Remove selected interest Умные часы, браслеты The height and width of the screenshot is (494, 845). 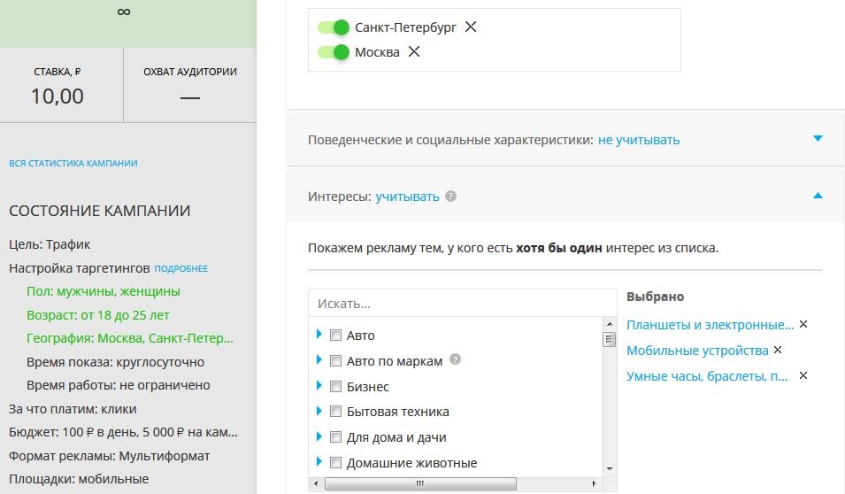point(803,375)
